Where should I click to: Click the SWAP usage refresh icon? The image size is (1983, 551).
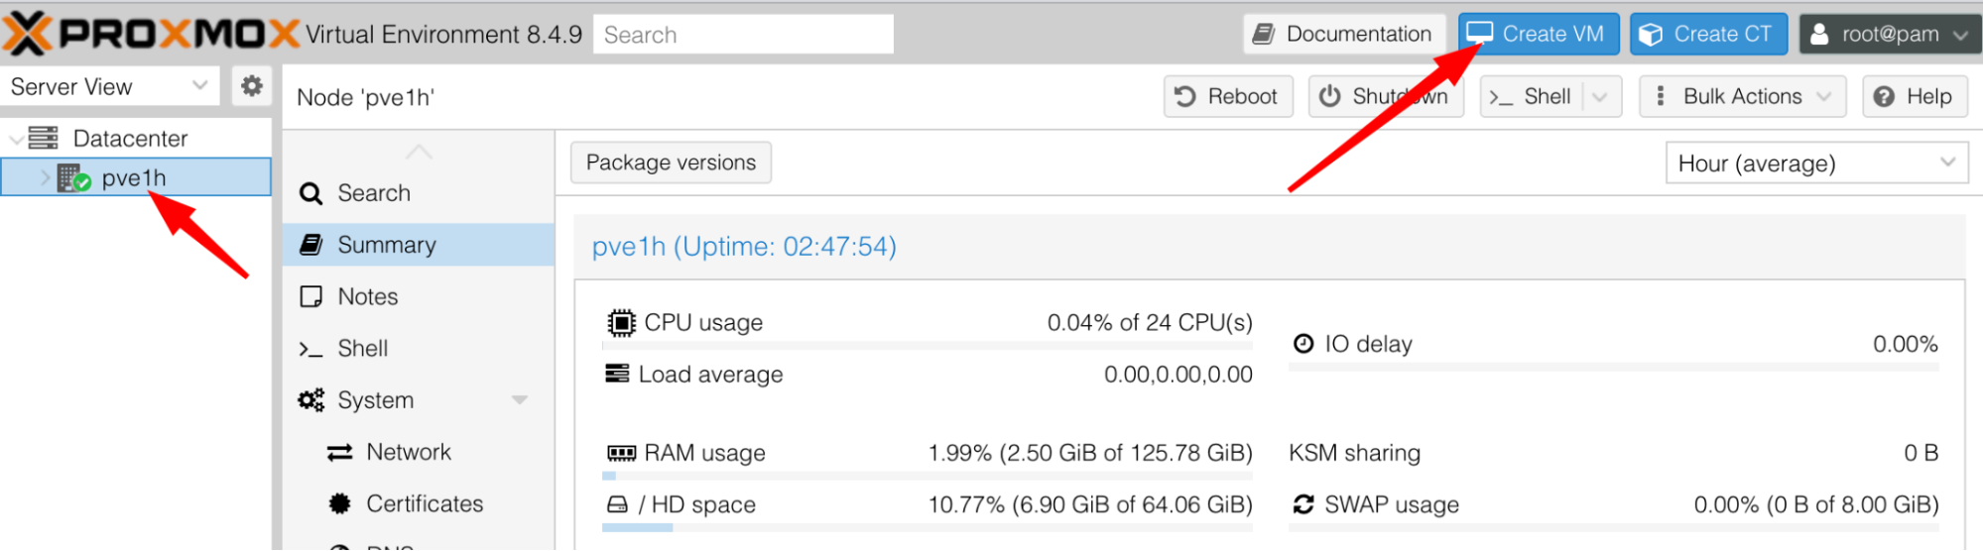click(1303, 504)
